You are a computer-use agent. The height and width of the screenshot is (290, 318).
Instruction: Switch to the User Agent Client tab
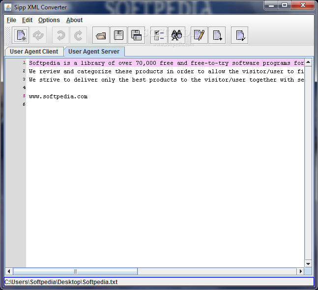click(x=34, y=52)
